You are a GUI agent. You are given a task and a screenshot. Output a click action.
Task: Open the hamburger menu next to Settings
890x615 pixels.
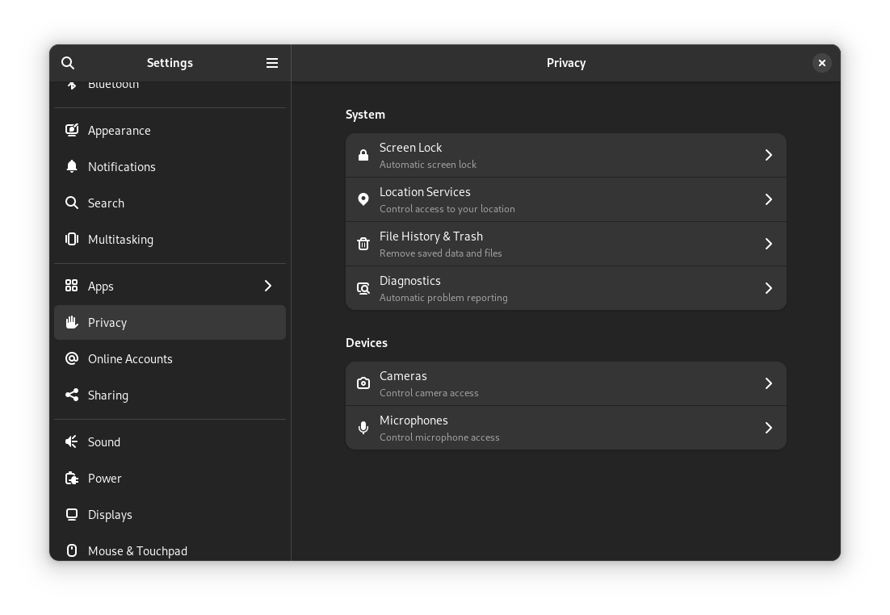tap(272, 63)
